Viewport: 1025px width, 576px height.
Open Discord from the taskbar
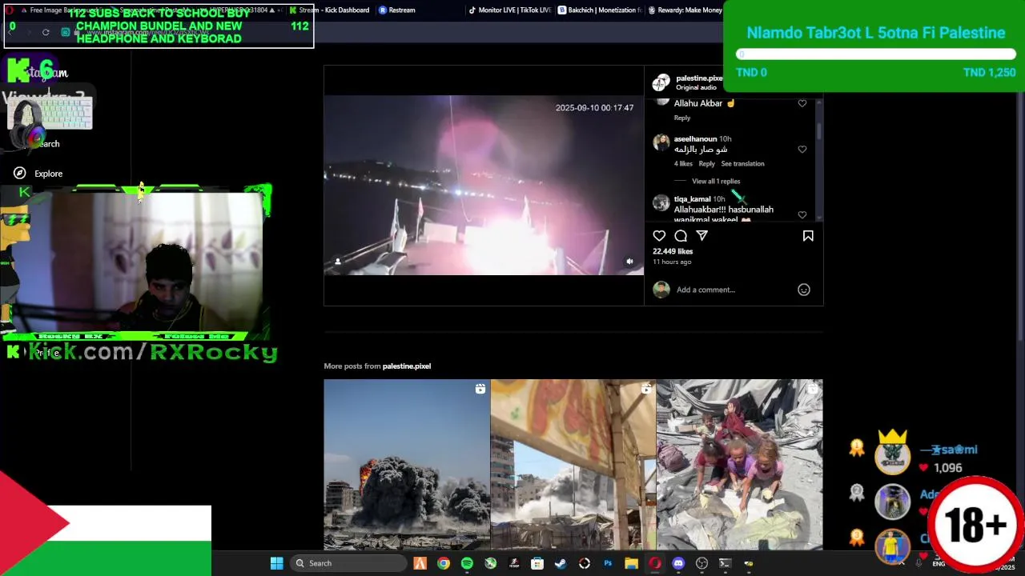[678, 563]
